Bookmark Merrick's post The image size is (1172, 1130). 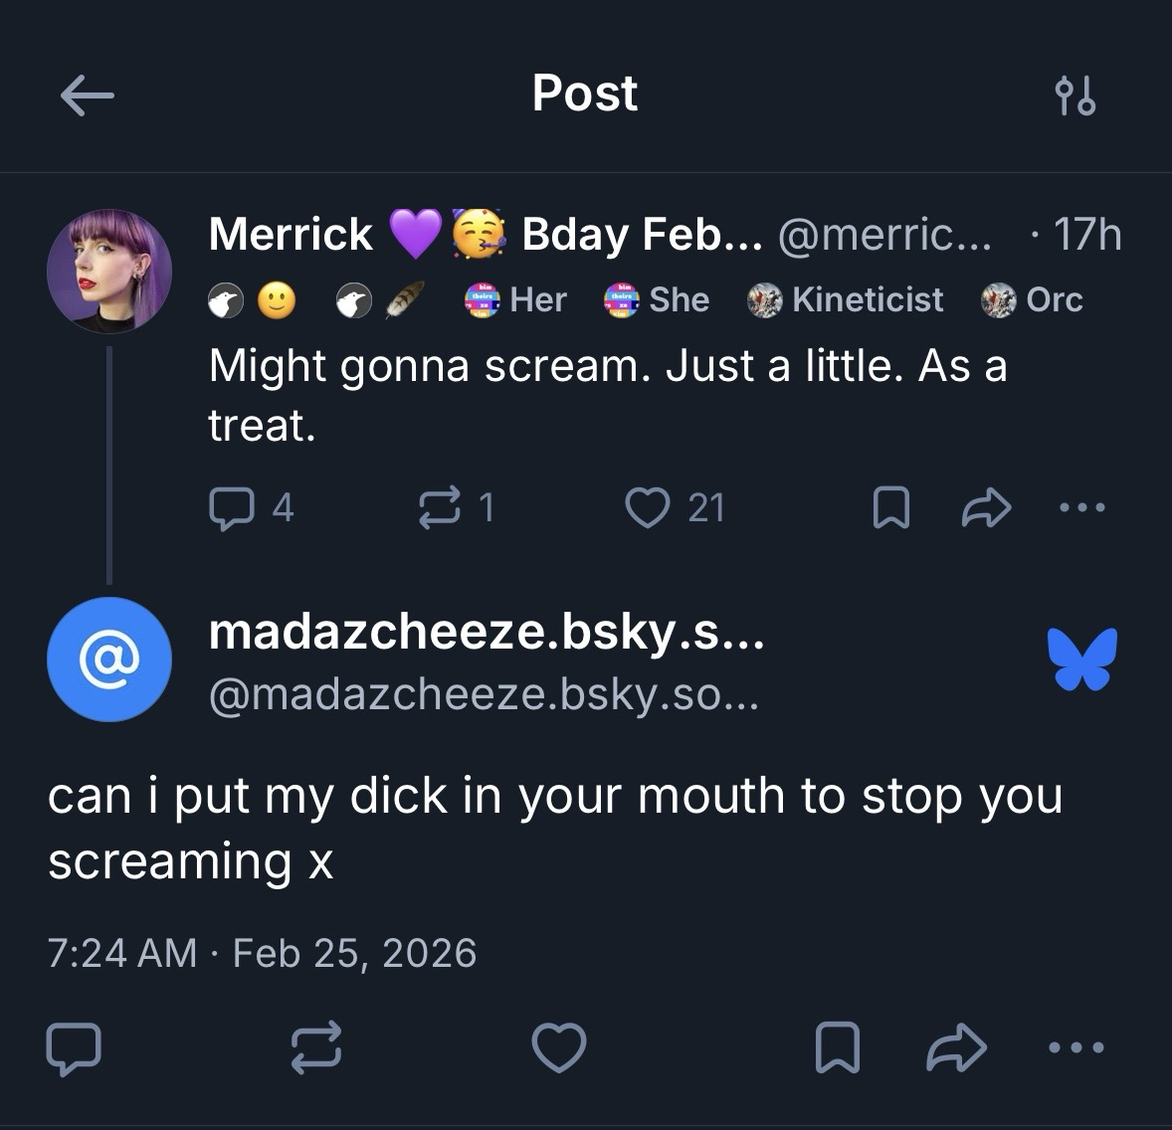(x=890, y=508)
